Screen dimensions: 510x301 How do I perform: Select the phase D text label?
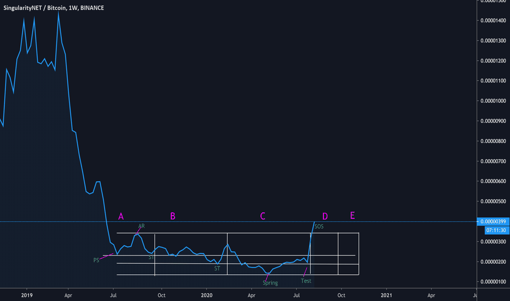click(x=325, y=216)
